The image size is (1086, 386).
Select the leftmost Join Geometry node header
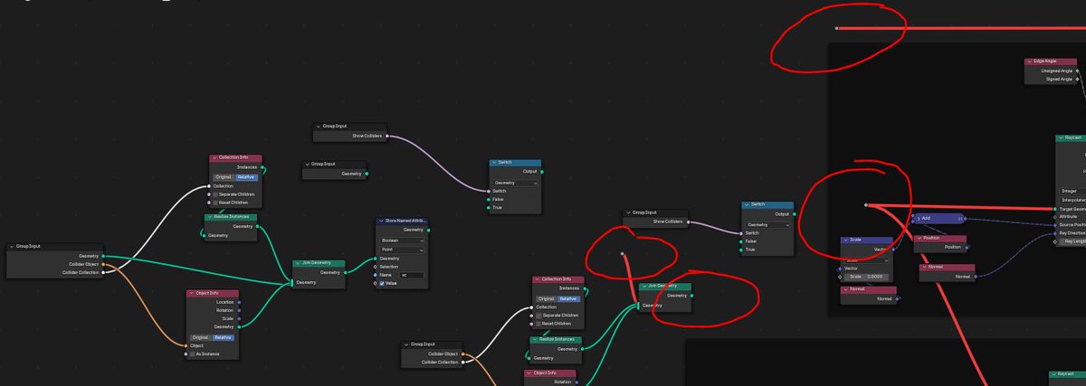[x=319, y=263]
